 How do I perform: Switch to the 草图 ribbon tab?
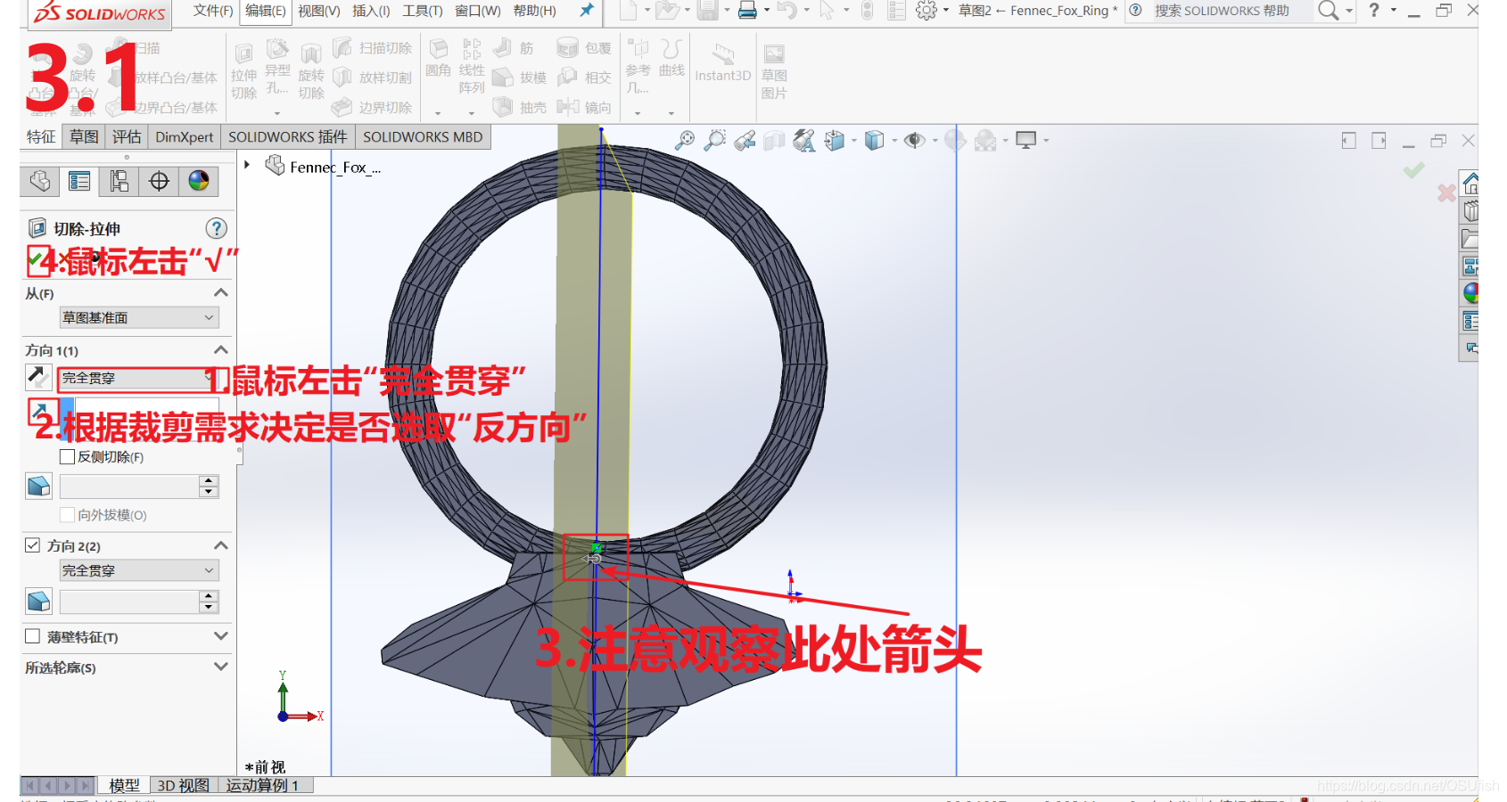click(83, 136)
